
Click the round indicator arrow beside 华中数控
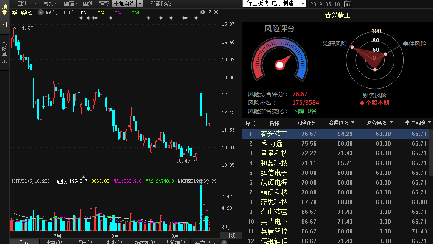pos(41,13)
